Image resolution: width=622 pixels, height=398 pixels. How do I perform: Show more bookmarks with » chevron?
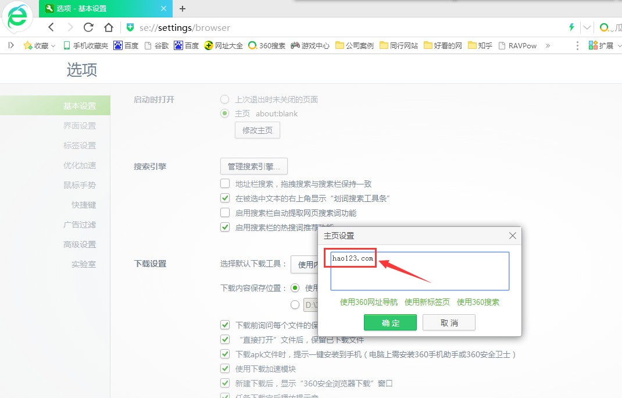point(548,46)
